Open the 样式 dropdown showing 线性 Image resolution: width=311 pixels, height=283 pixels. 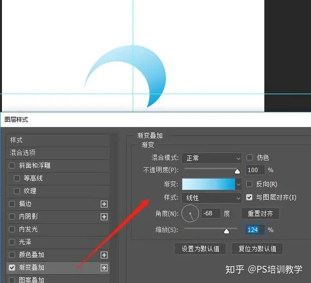pos(212,198)
